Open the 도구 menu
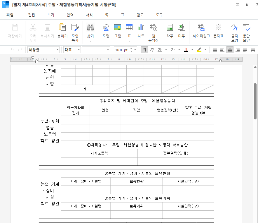The width and height of the screenshot is (258, 223). coord(159,15)
